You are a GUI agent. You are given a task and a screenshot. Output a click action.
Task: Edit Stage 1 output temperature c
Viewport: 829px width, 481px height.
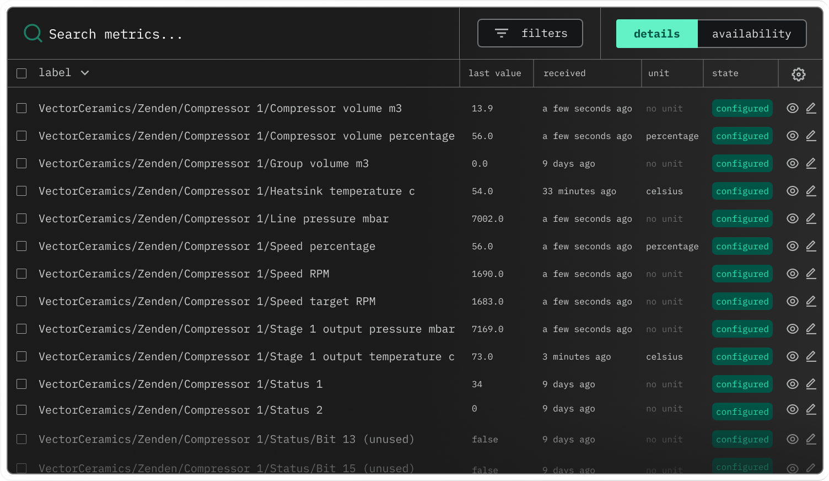811,356
